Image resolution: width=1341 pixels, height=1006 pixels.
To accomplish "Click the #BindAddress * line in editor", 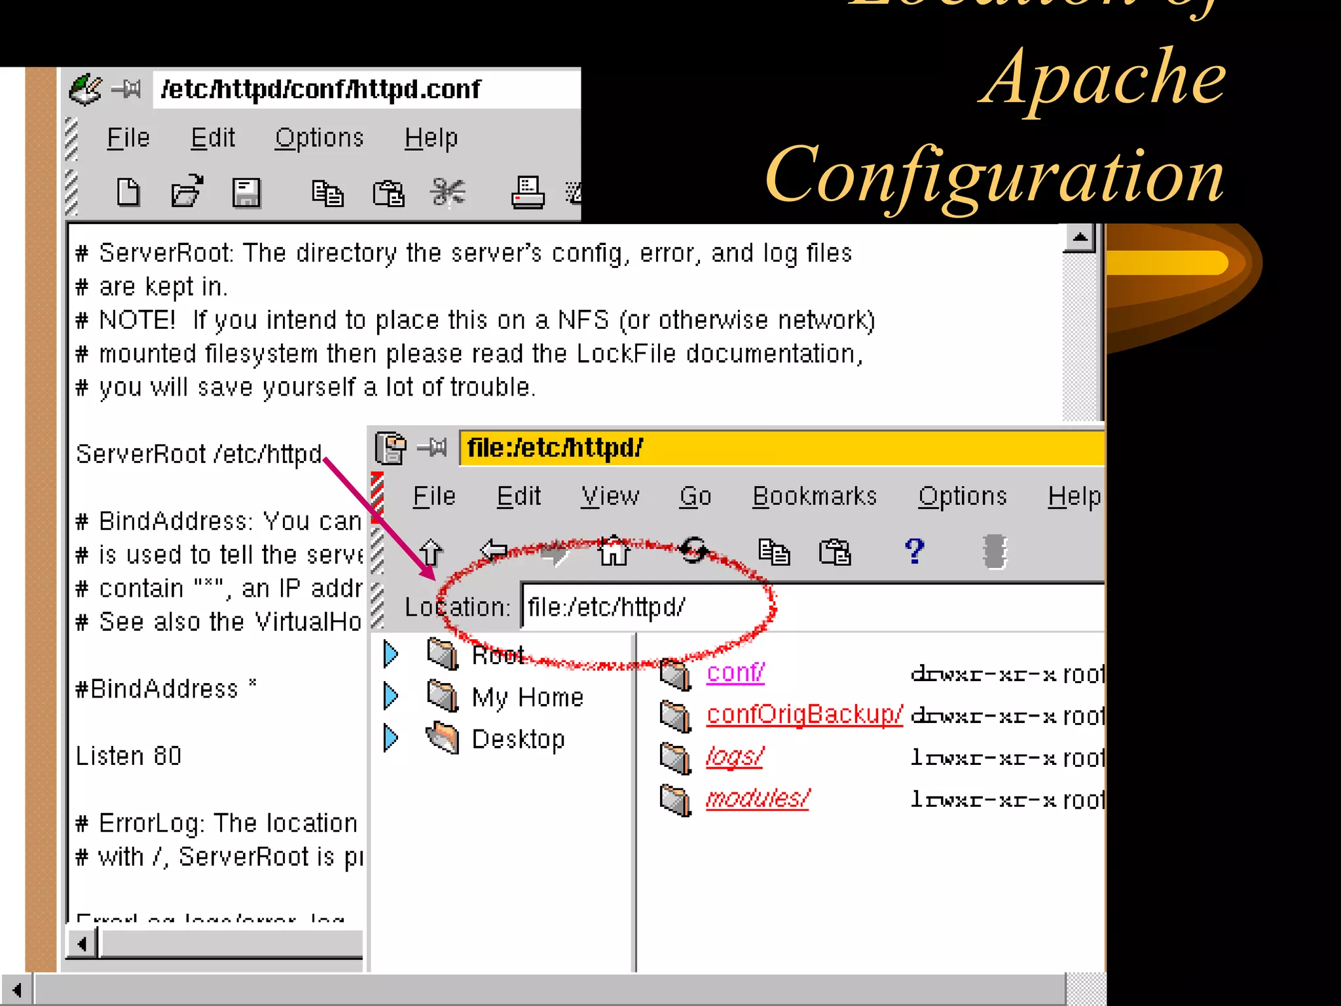I will [166, 688].
